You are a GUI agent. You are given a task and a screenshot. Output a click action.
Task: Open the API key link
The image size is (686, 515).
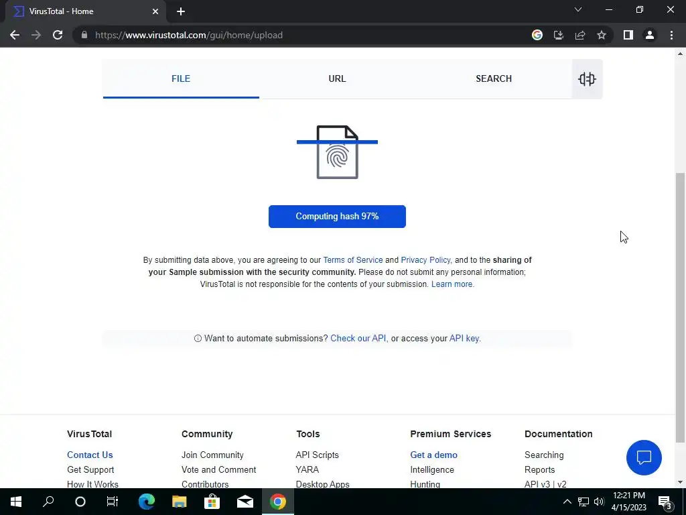(464, 339)
